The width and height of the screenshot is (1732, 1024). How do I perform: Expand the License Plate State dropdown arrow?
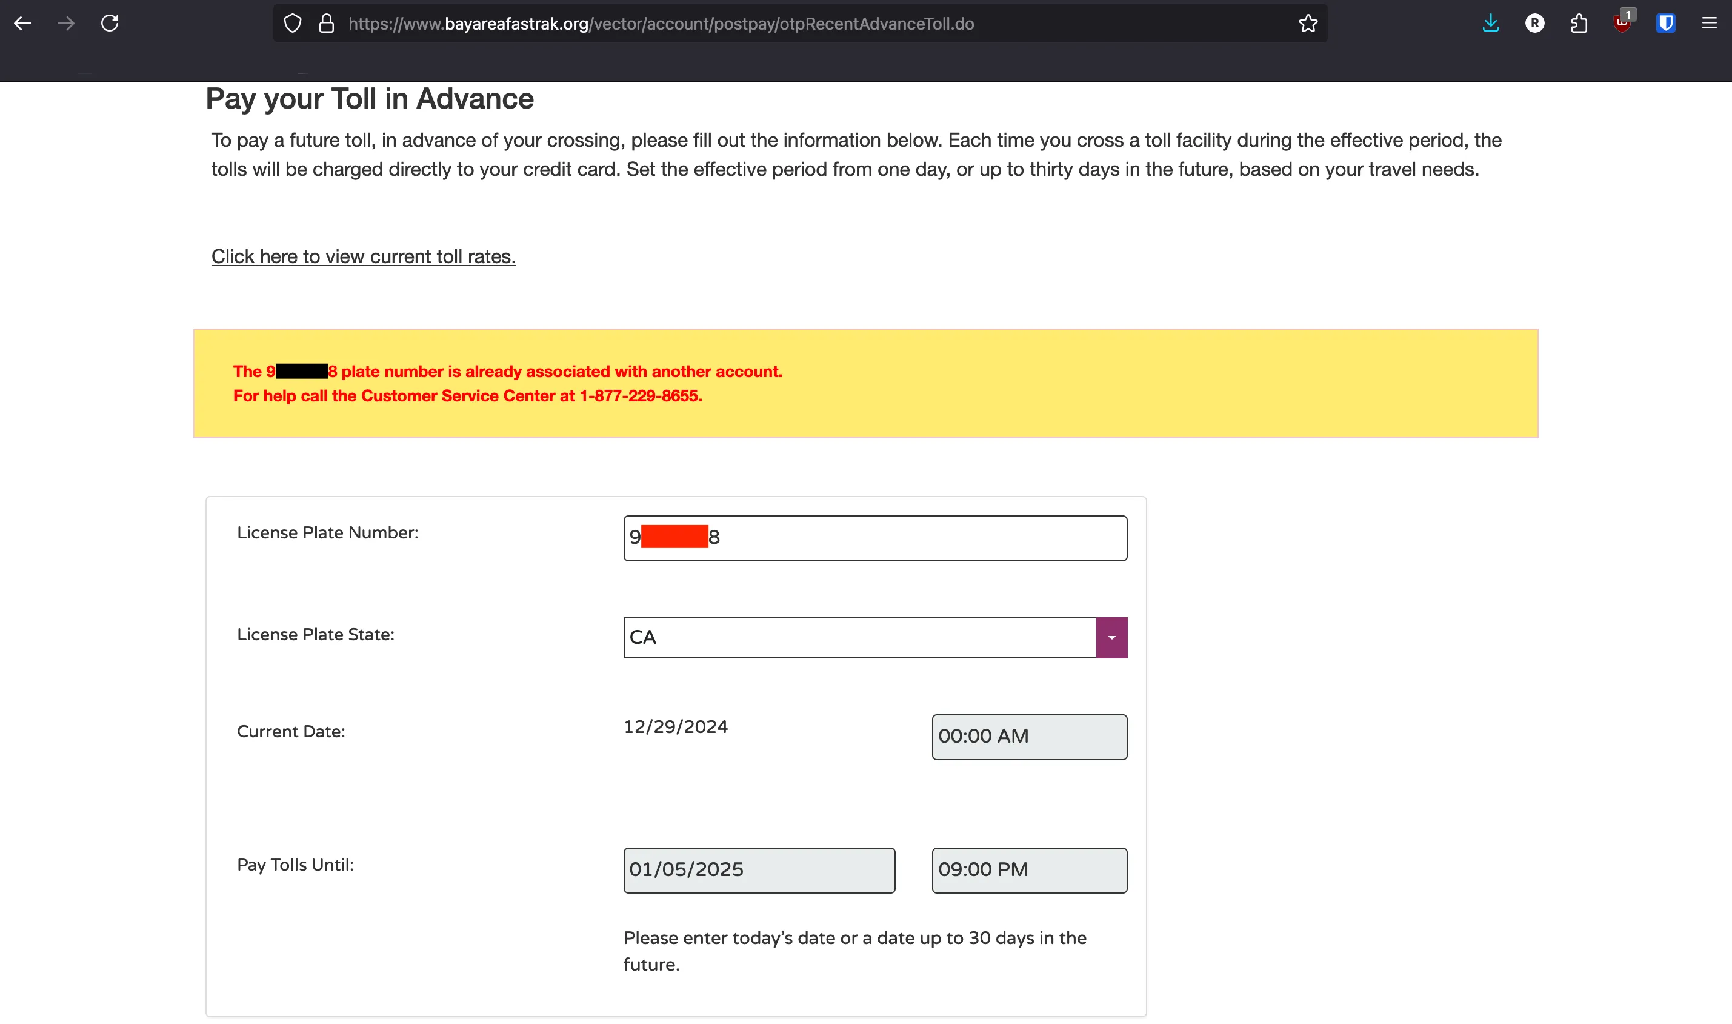point(1111,638)
